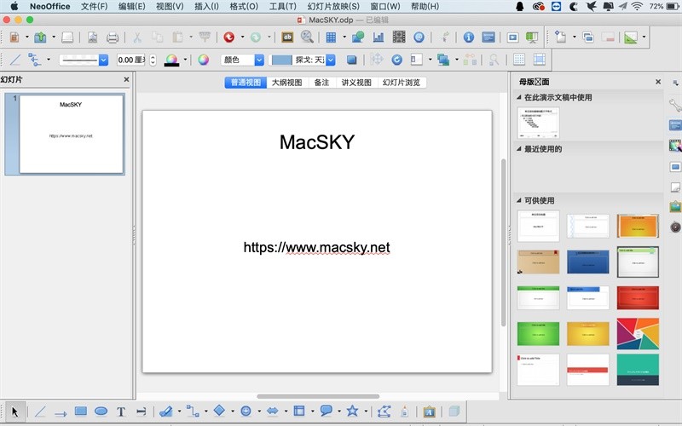
Task: Select the Smiley symbol shapes tool
Action: (x=246, y=412)
